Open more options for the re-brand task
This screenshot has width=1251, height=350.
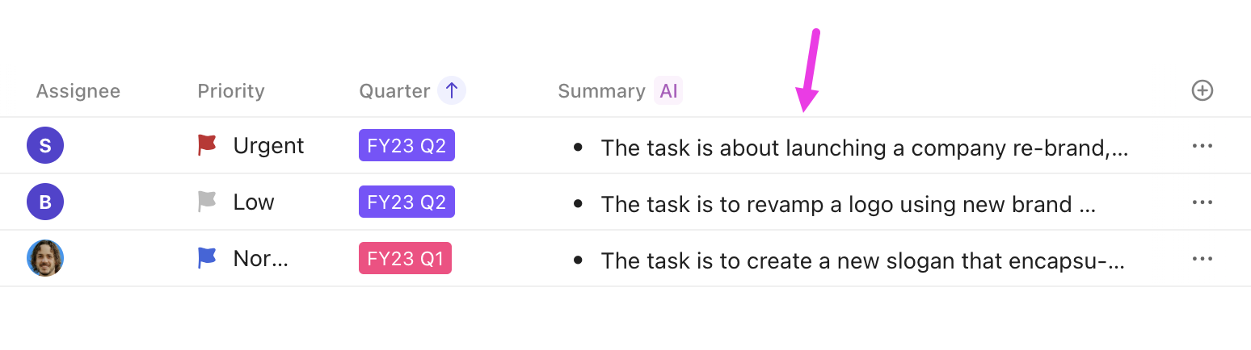click(x=1203, y=146)
